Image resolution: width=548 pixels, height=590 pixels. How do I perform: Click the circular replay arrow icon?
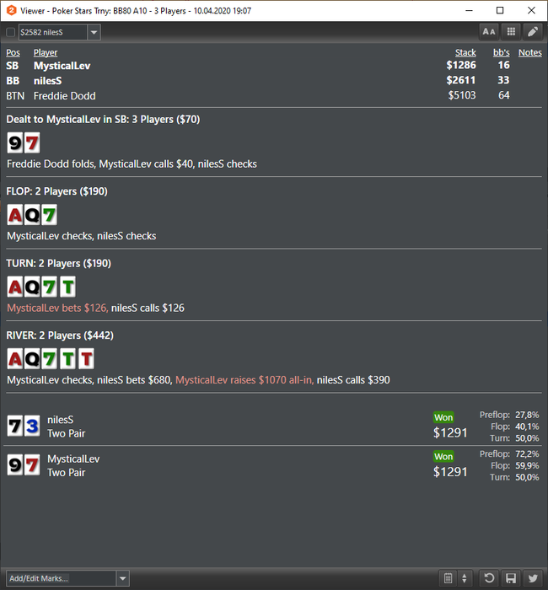coord(488,578)
